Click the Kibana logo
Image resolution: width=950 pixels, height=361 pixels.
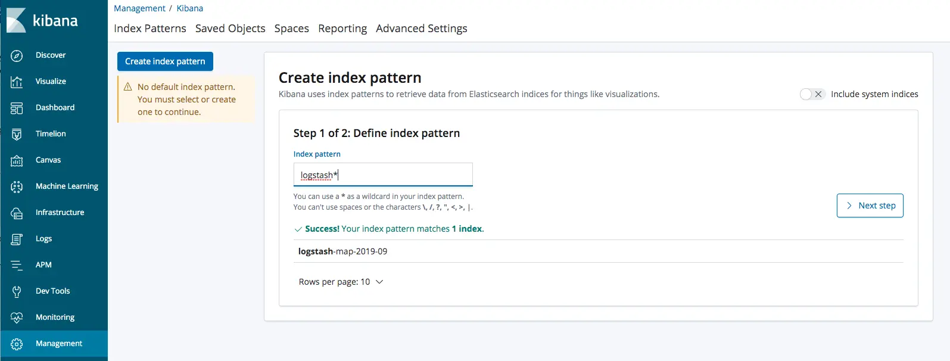pos(17,20)
